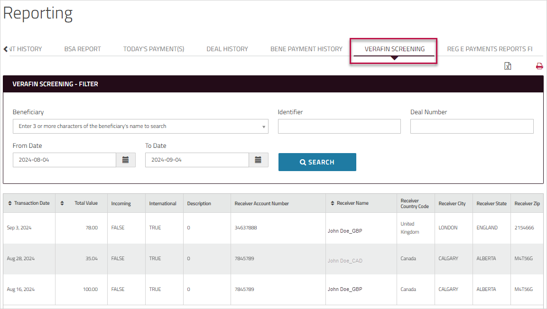The height and width of the screenshot is (309, 547).
Task: Select the Verafin Screening tab
Action: point(394,49)
